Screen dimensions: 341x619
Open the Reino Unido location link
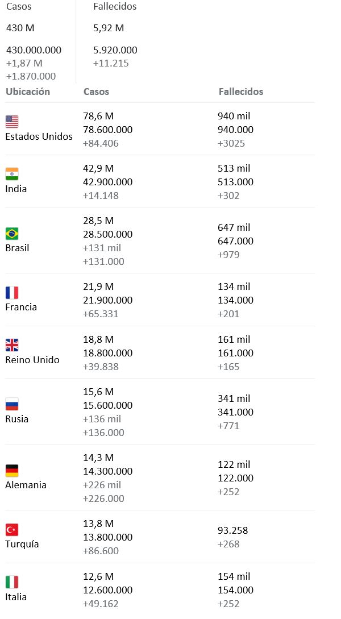click(x=32, y=360)
